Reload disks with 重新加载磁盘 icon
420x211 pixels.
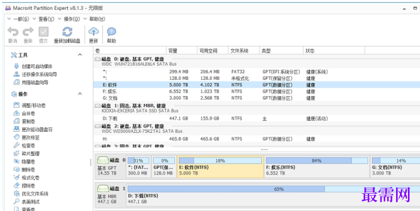67,32
